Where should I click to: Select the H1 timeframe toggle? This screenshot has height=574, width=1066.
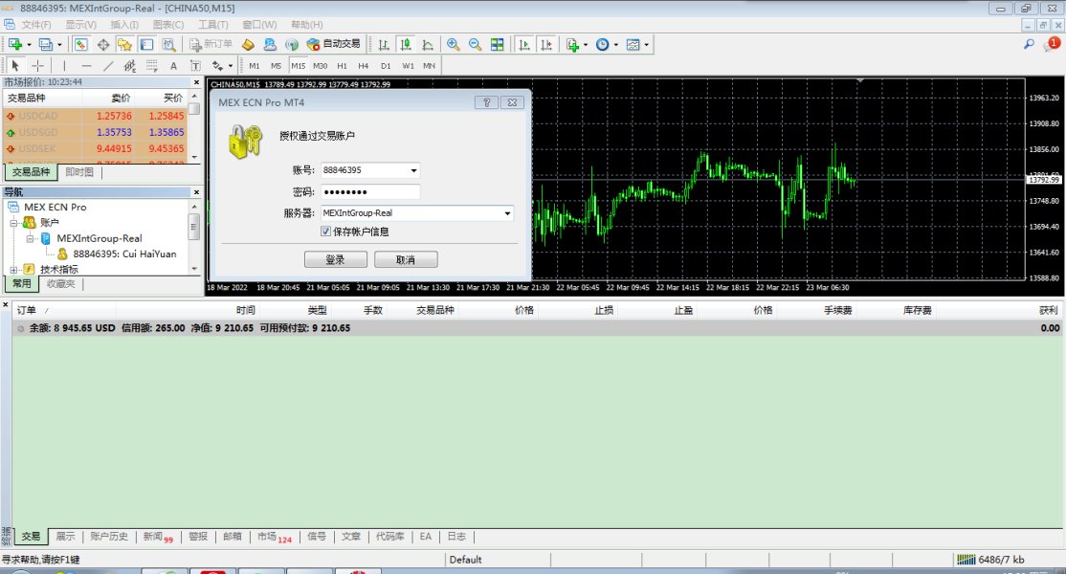tap(342, 66)
